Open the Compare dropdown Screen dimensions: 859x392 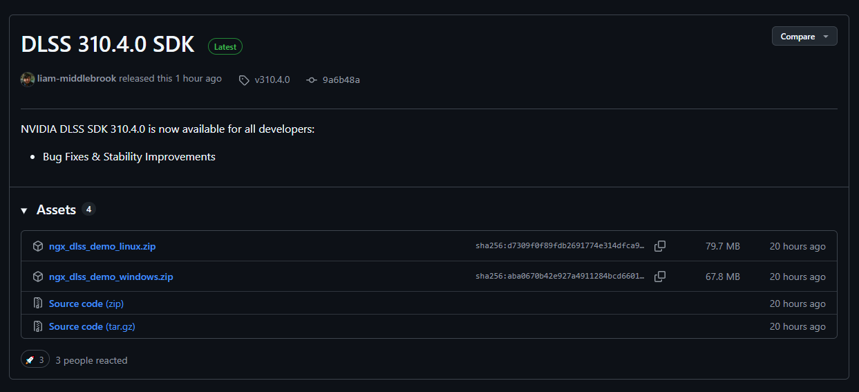[804, 37]
